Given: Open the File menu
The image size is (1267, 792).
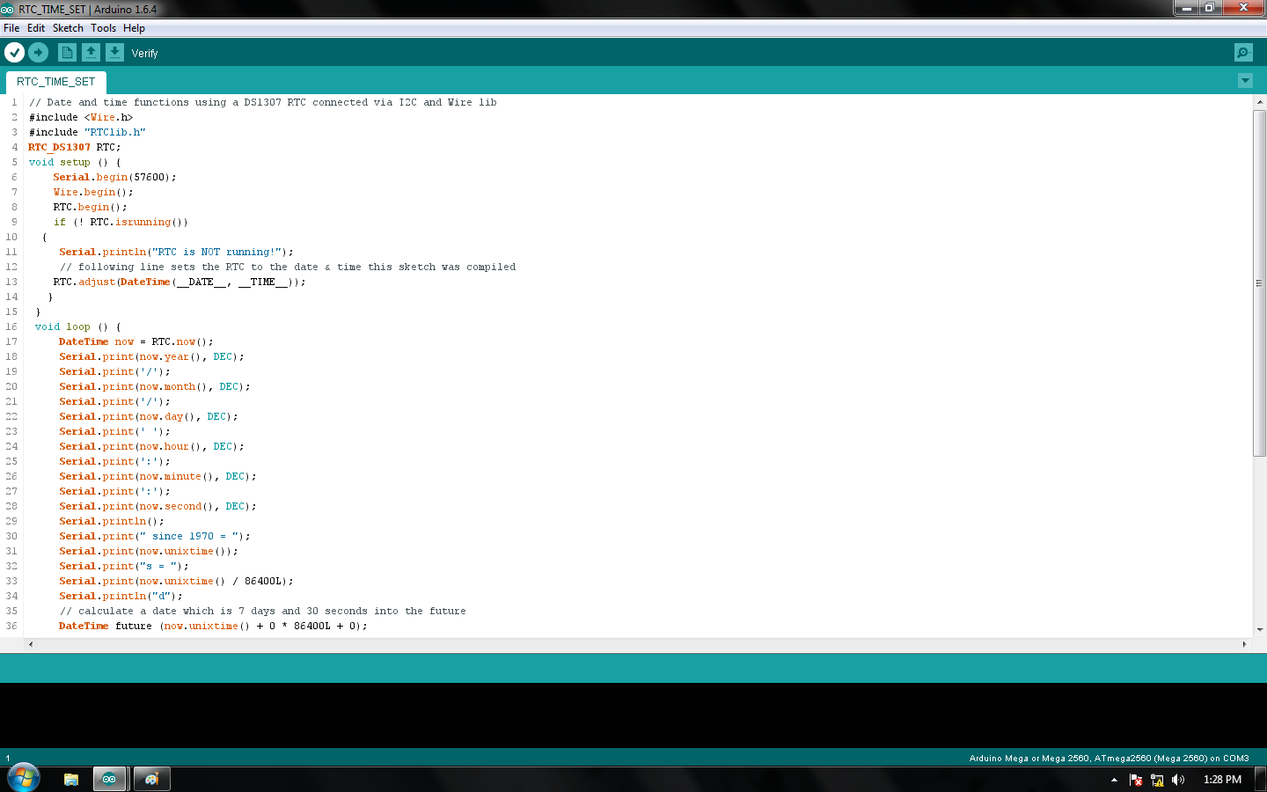Looking at the screenshot, I should point(11,28).
